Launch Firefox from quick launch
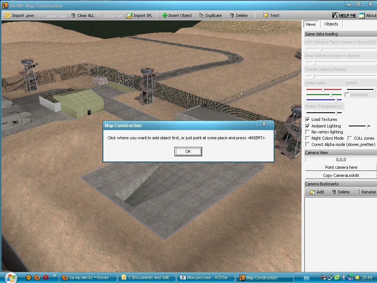 [37, 277]
